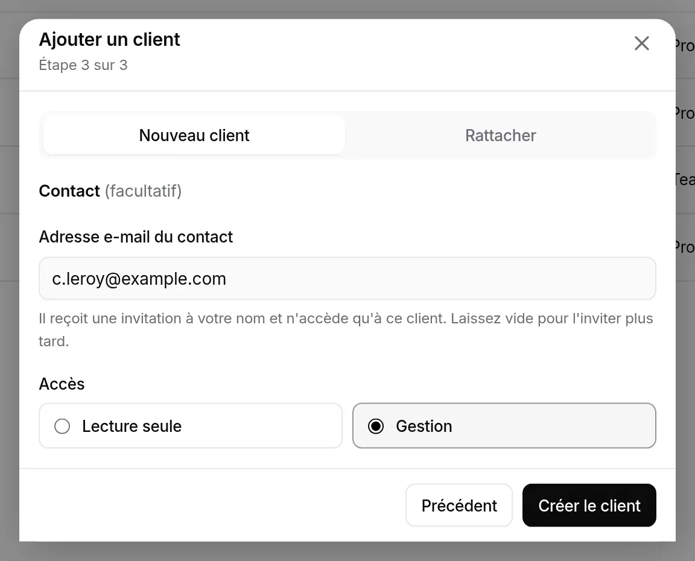Click the Ajouter un client title
The width and height of the screenshot is (695, 561).
(109, 39)
